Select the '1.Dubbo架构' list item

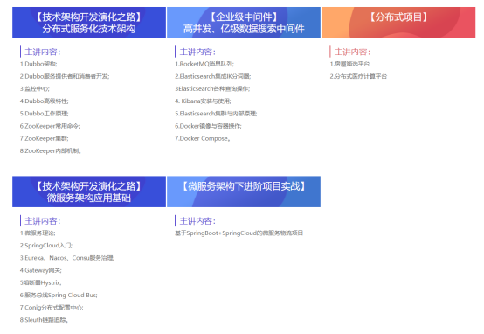pyautogui.click(x=38, y=64)
